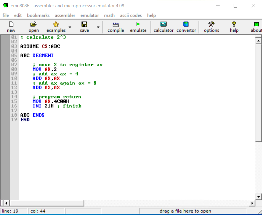This screenshot has height=215, width=262.
Task: Open the assembler menu
Action: coord(65,15)
